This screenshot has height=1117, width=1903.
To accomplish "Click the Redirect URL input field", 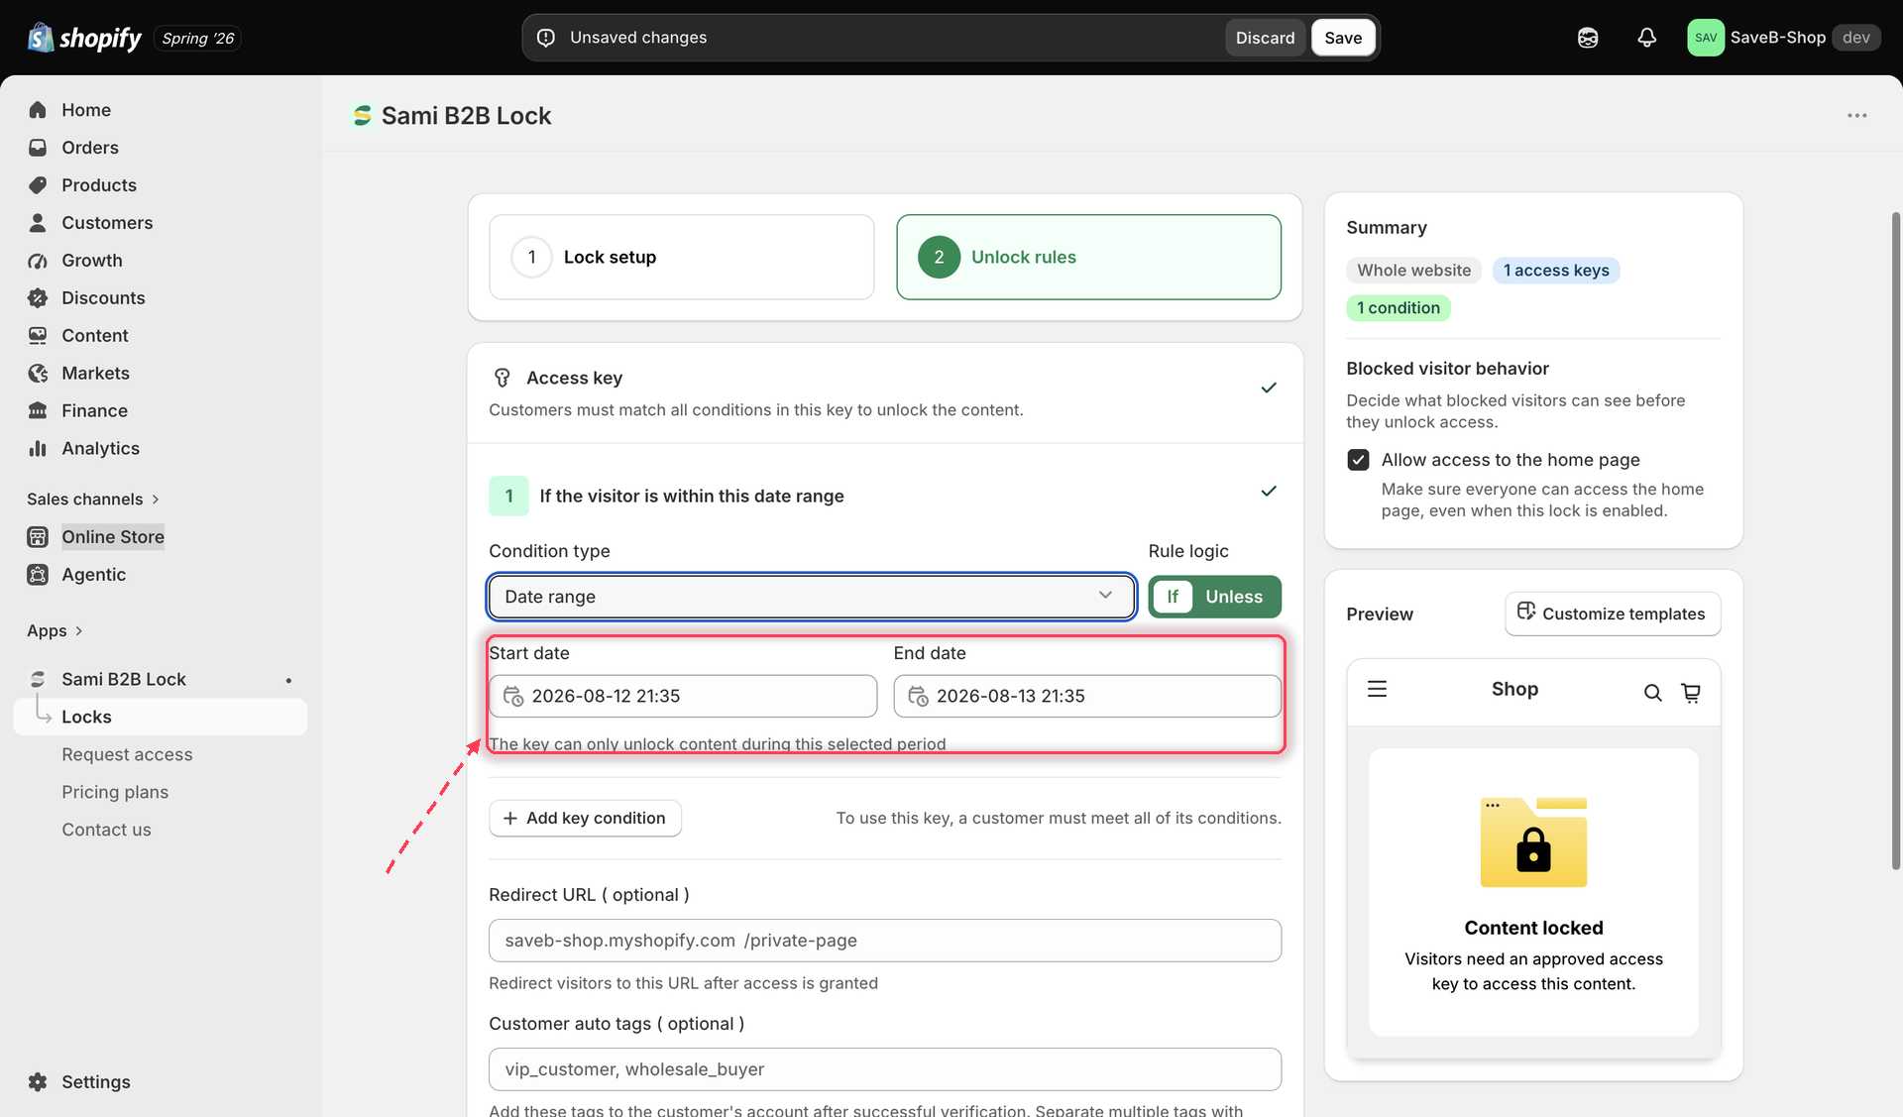I will [x=884, y=941].
